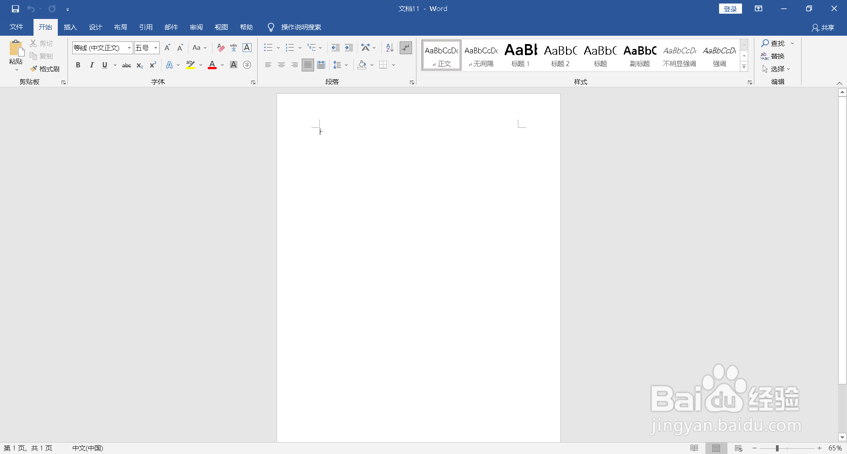Increase font size with the larger A icon
847x454 pixels.
point(167,48)
